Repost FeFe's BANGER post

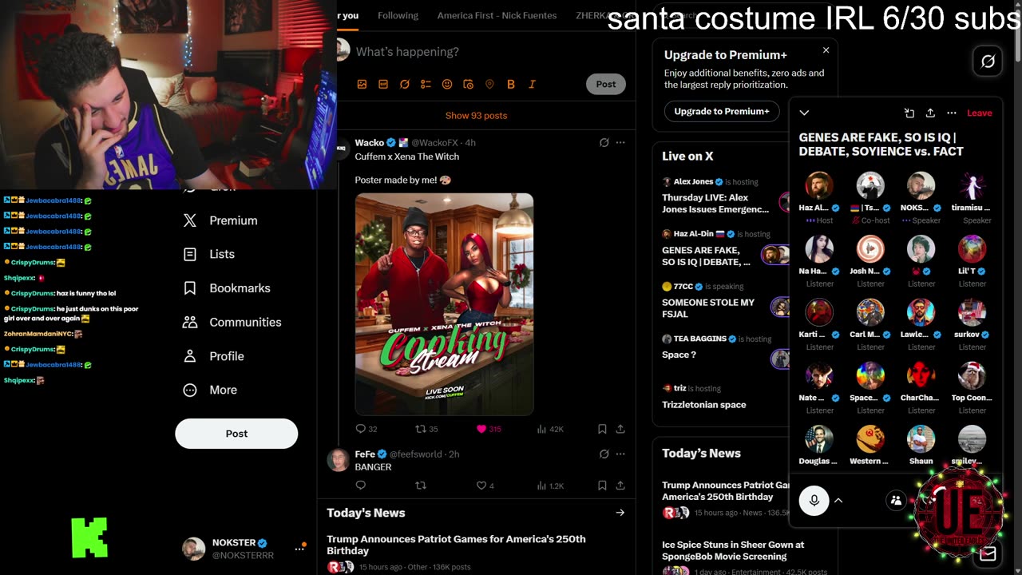coord(421,486)
